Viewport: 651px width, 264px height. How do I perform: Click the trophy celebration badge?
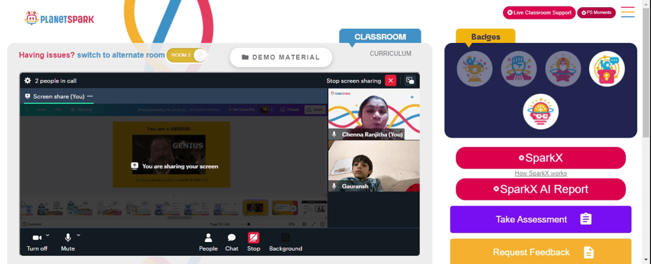[x=475, y=69]
